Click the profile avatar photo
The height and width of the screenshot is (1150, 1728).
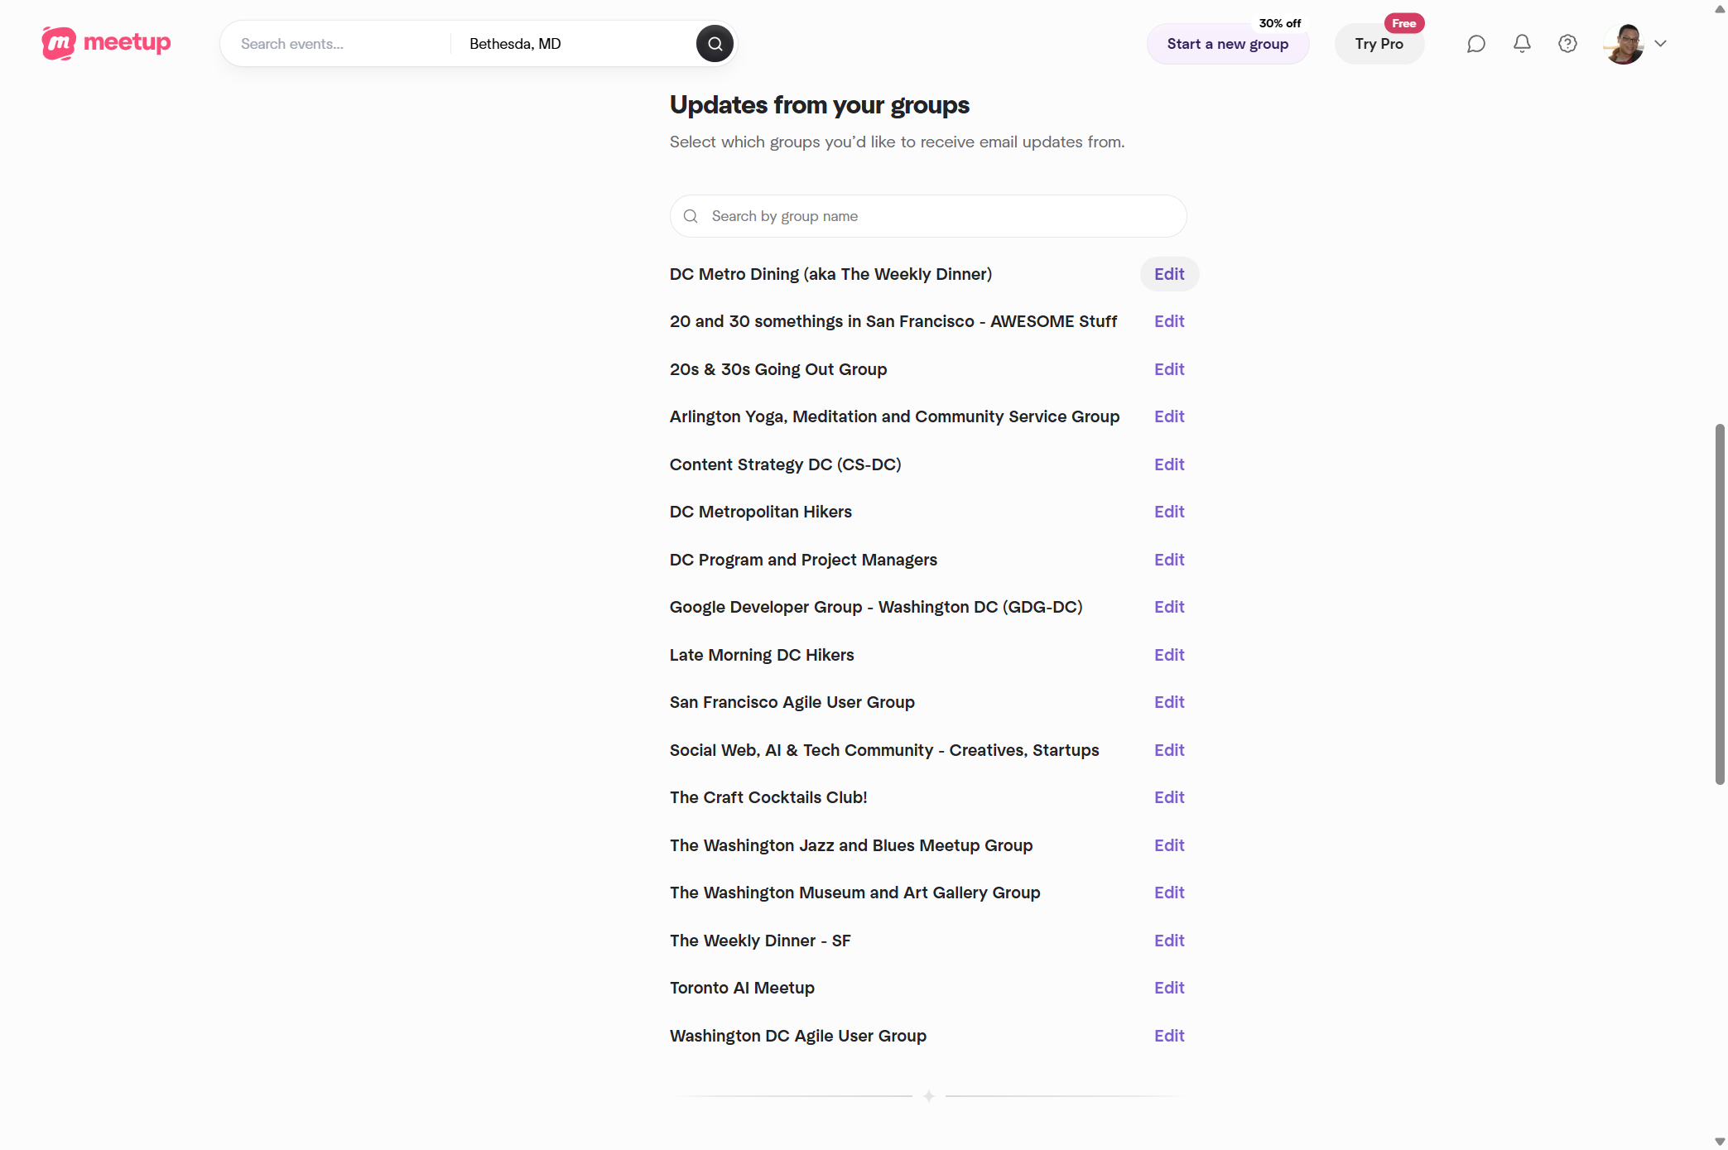pyautogui.click(x=1624, y=44)
